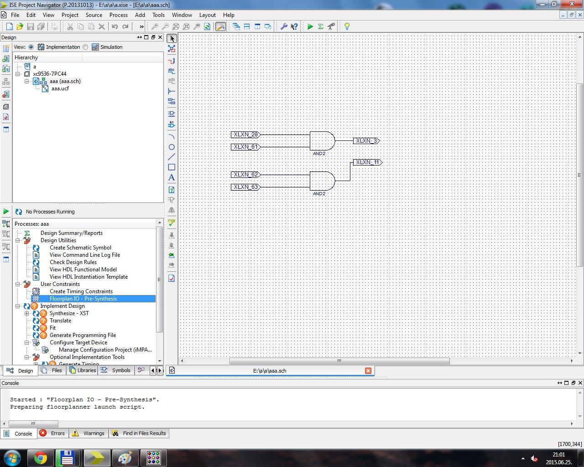Choose the Arc drawing tool
The image size is (584, 467).
(172, 136)
